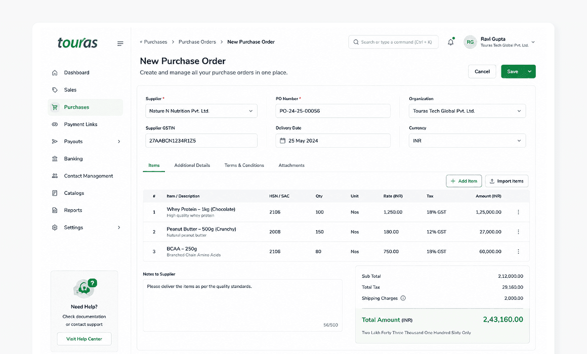Screen dimensions: 587x354
Task: Click the 2008 HSN code cell
Action: point(275,232)
